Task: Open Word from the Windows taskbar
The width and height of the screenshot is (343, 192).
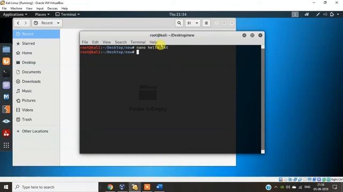Action: (x=160, y=187)
